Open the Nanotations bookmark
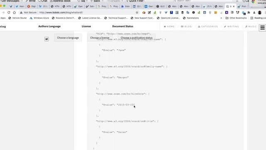 191,18
